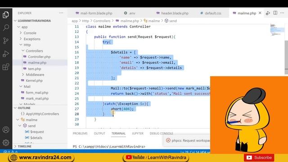Collapse the Http folder
Viewport: 288px width, 162px height.
(x=27, y=45)
